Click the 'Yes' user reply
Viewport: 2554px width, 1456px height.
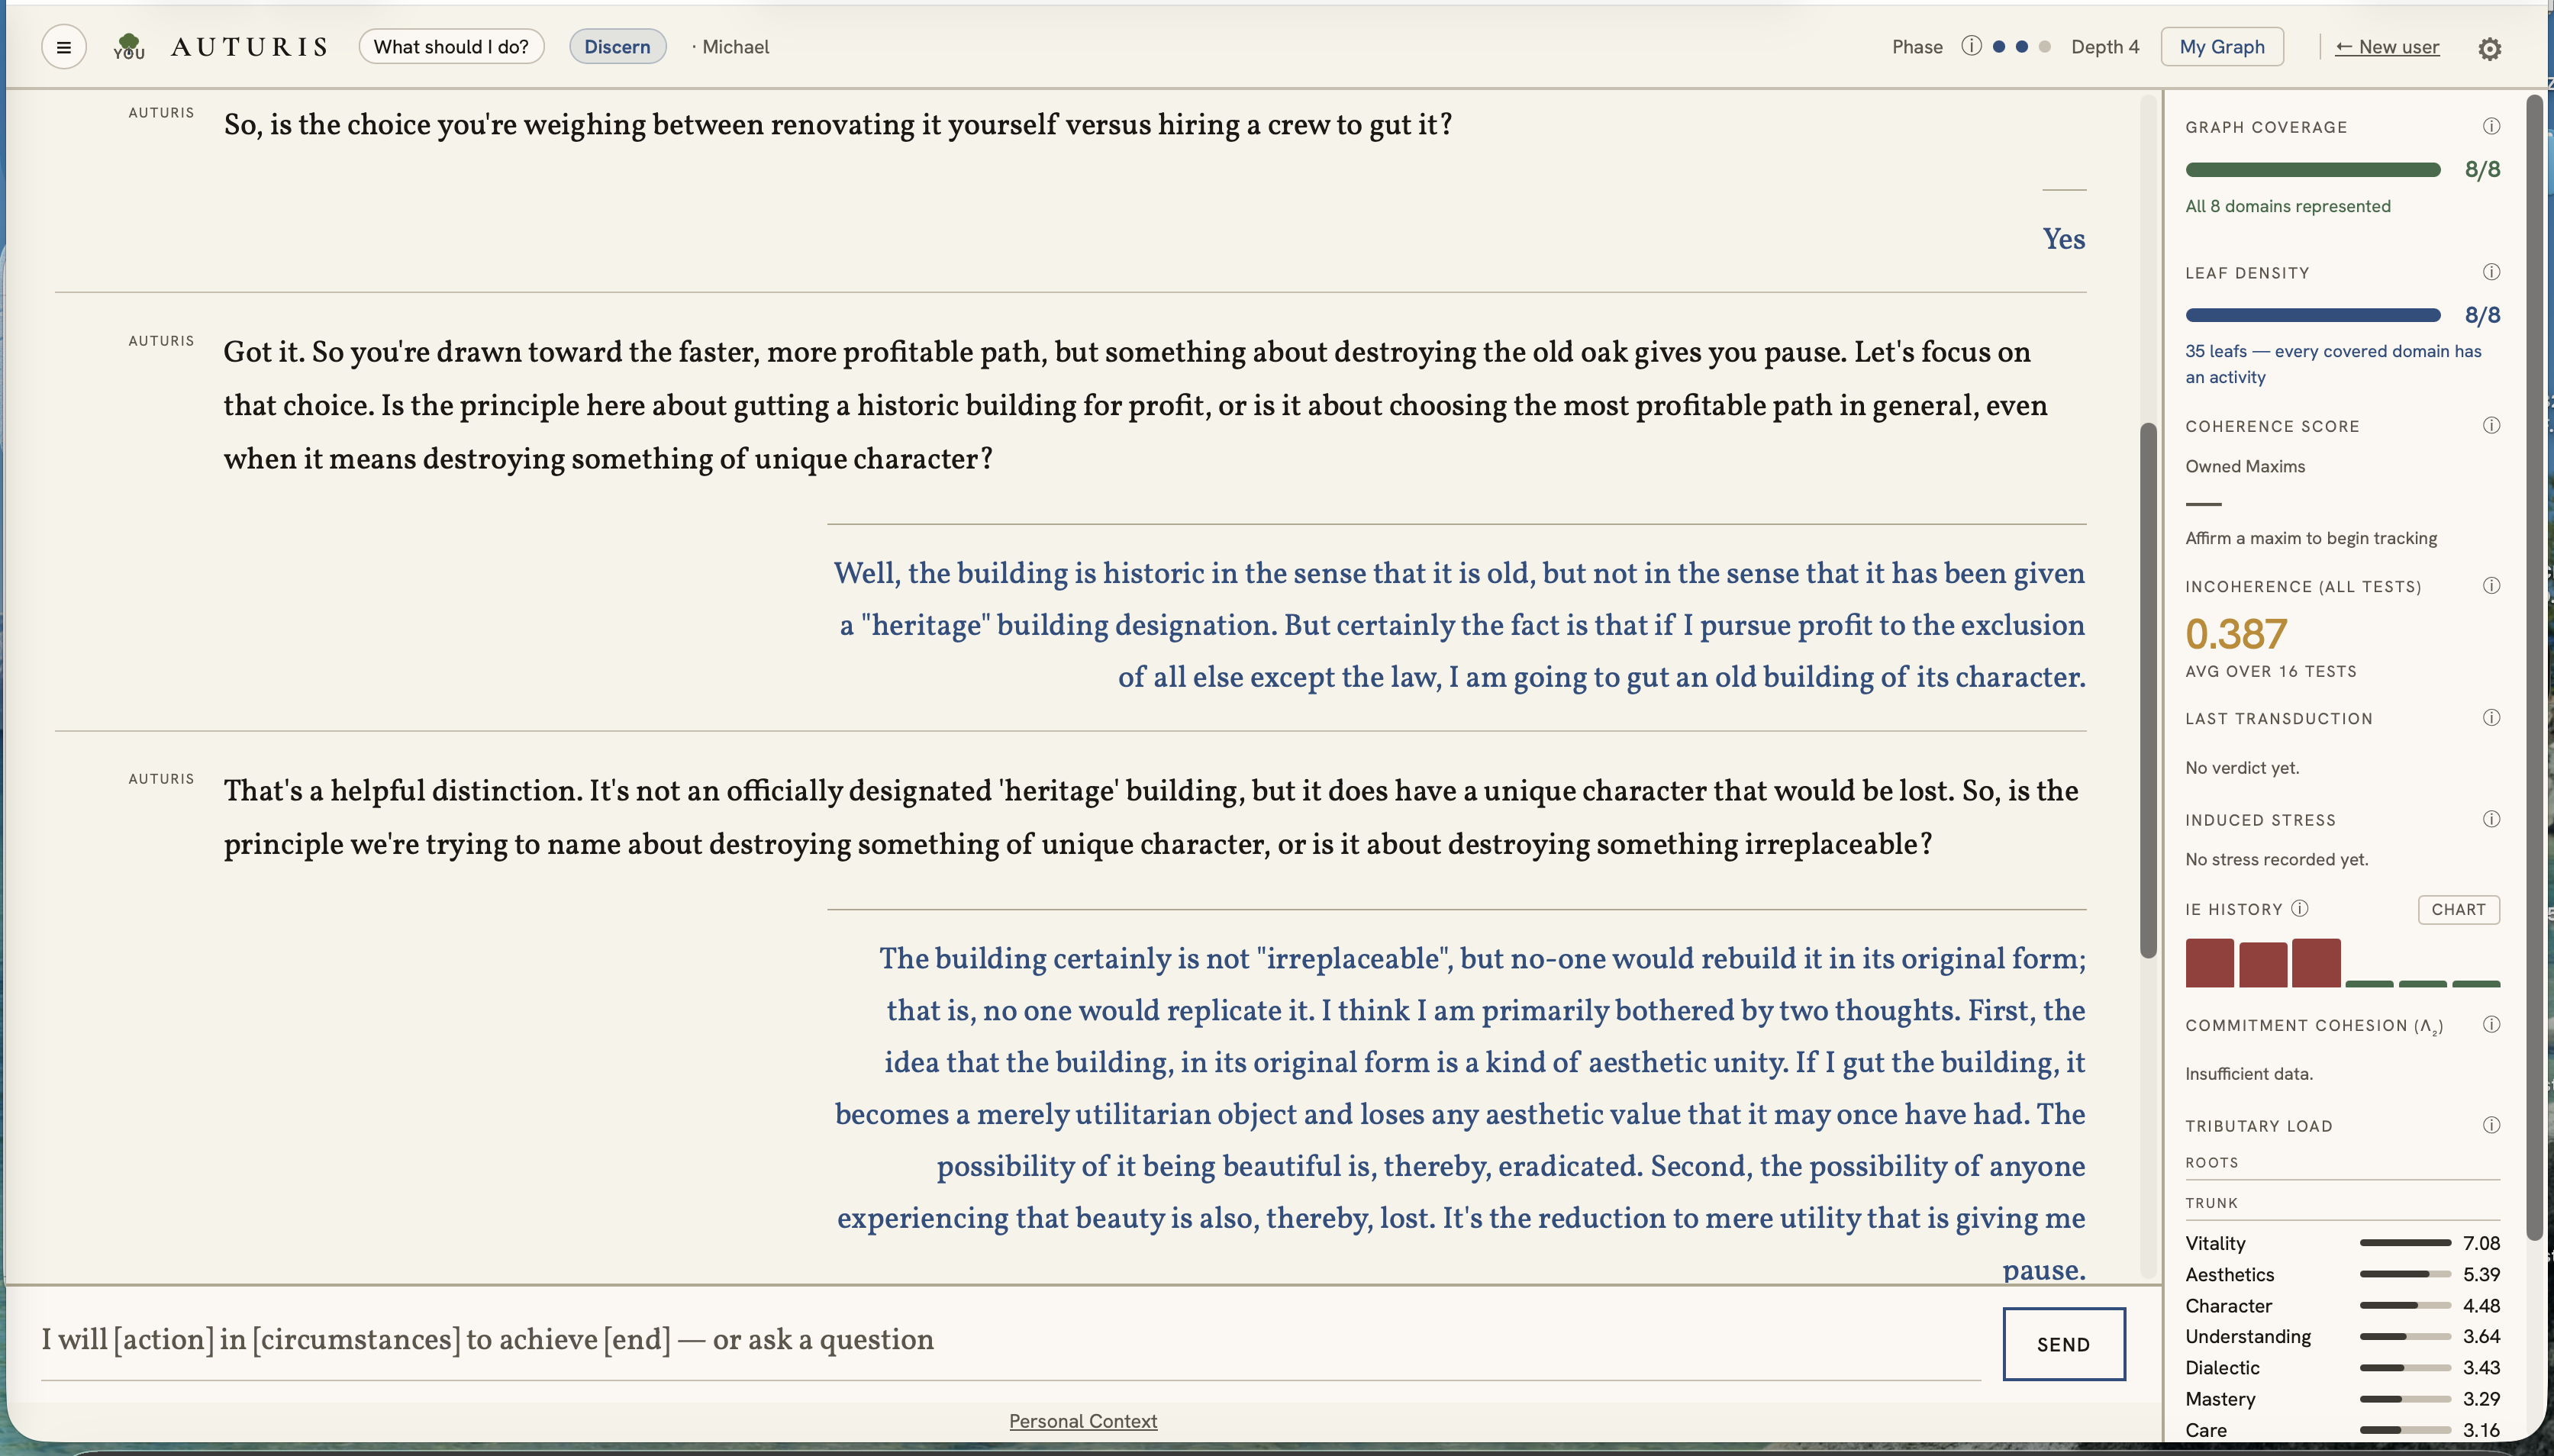(2063, 239)
